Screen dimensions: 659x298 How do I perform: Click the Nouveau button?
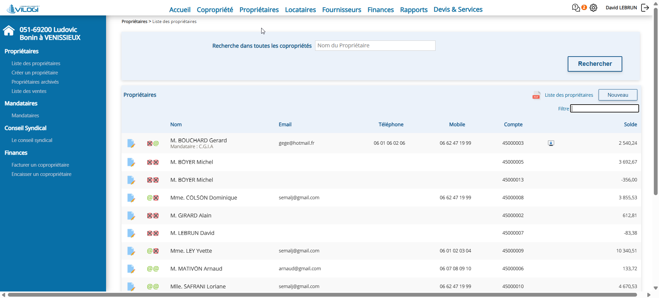(x=618, y=95)
